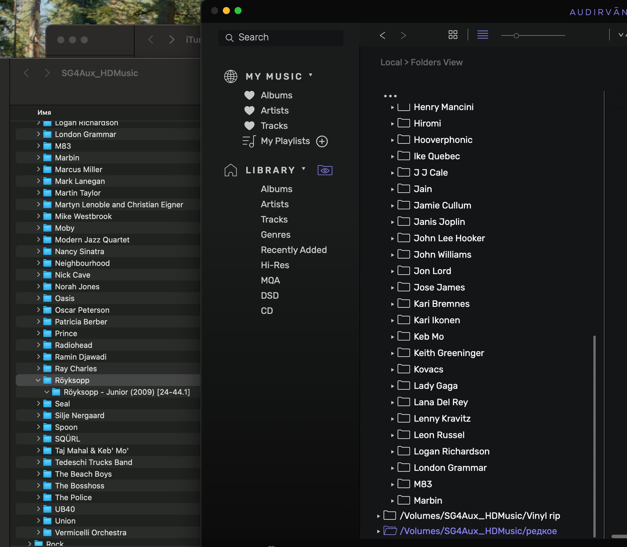Open the DSD section
This screenshot has width=627, height=547.
(x=269, y=296)
